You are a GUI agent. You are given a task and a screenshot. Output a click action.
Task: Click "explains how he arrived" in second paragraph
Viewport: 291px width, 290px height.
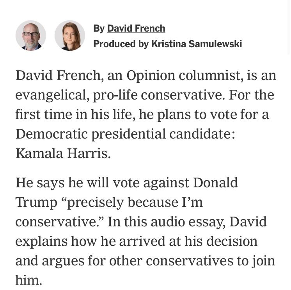[90, 242]
